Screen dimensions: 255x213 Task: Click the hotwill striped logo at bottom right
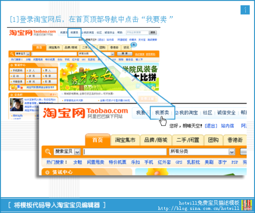[246, 205]
